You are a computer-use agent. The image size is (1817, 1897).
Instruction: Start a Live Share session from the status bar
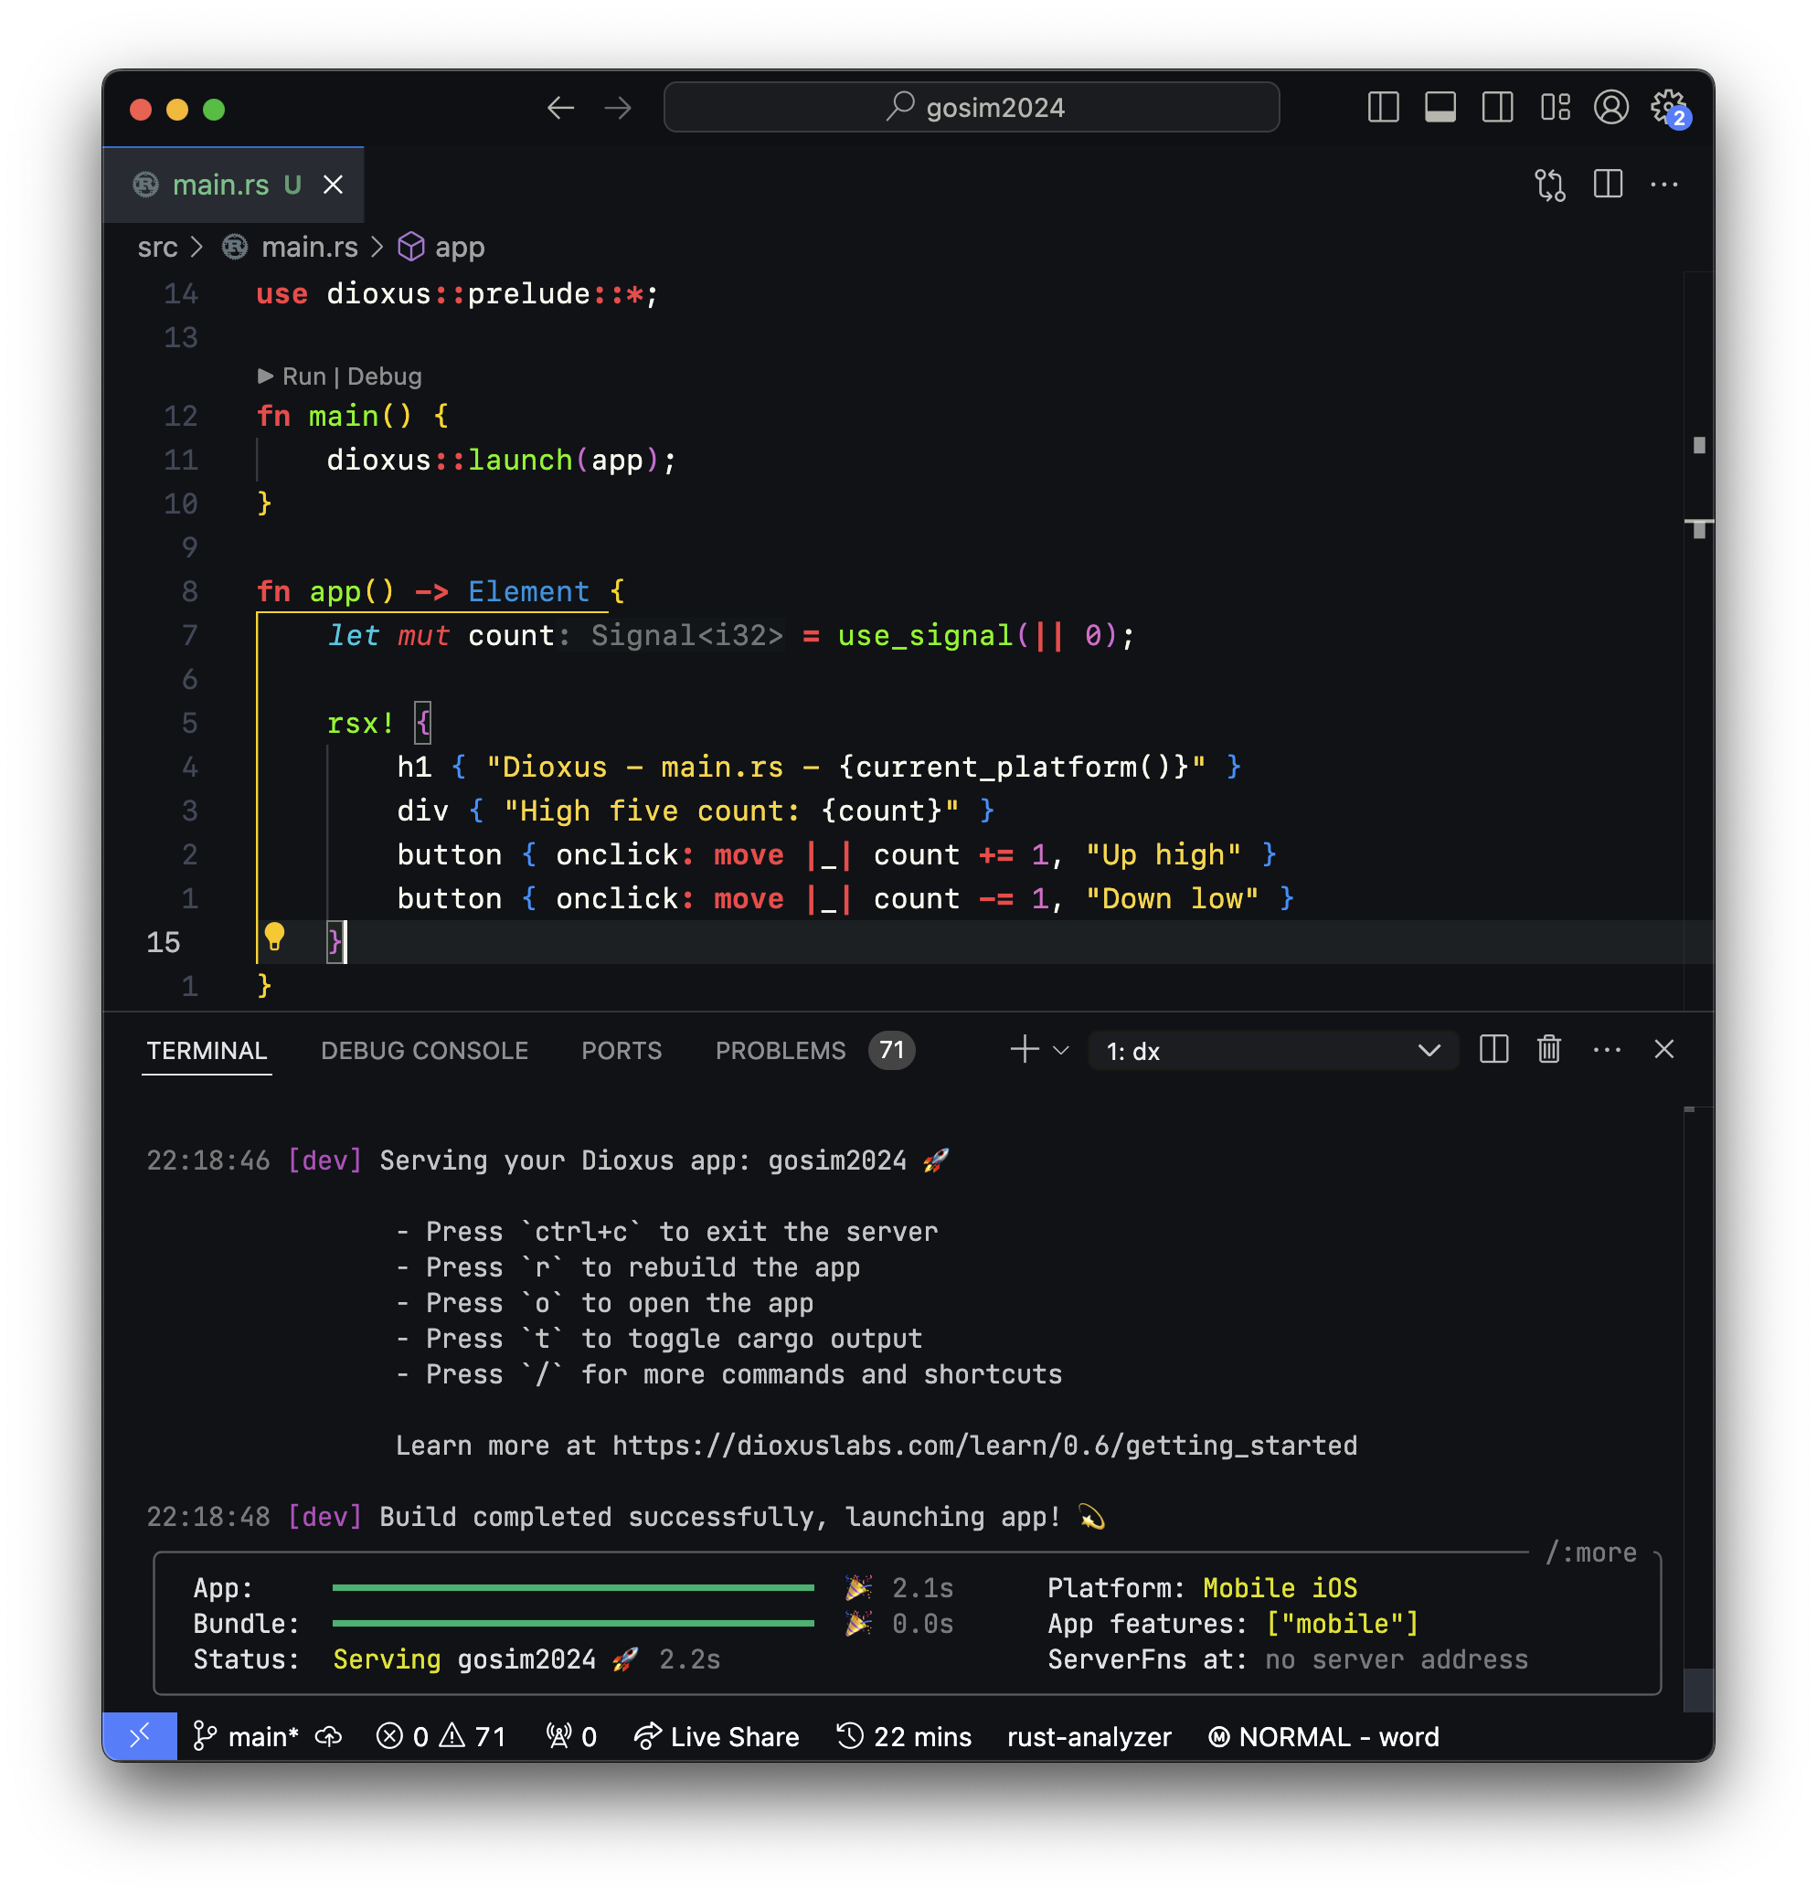coord(717,1736)
